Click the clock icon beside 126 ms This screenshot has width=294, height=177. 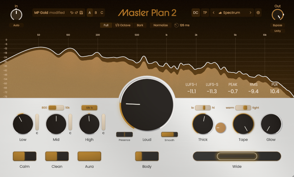pos(176,25)
